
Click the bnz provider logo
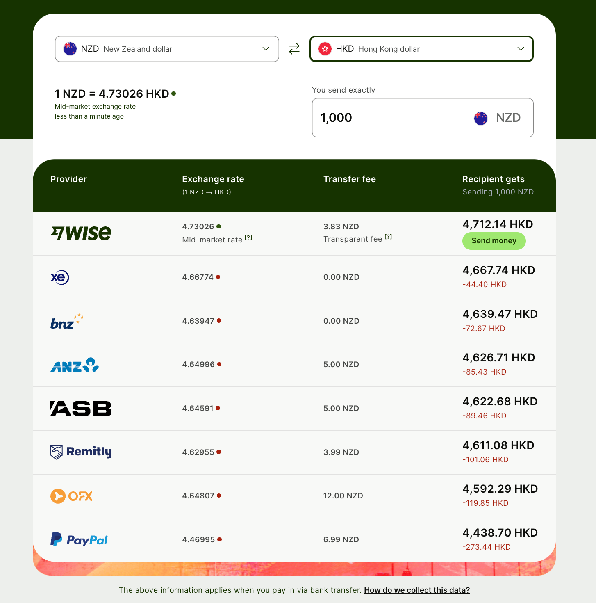[67, 321]
